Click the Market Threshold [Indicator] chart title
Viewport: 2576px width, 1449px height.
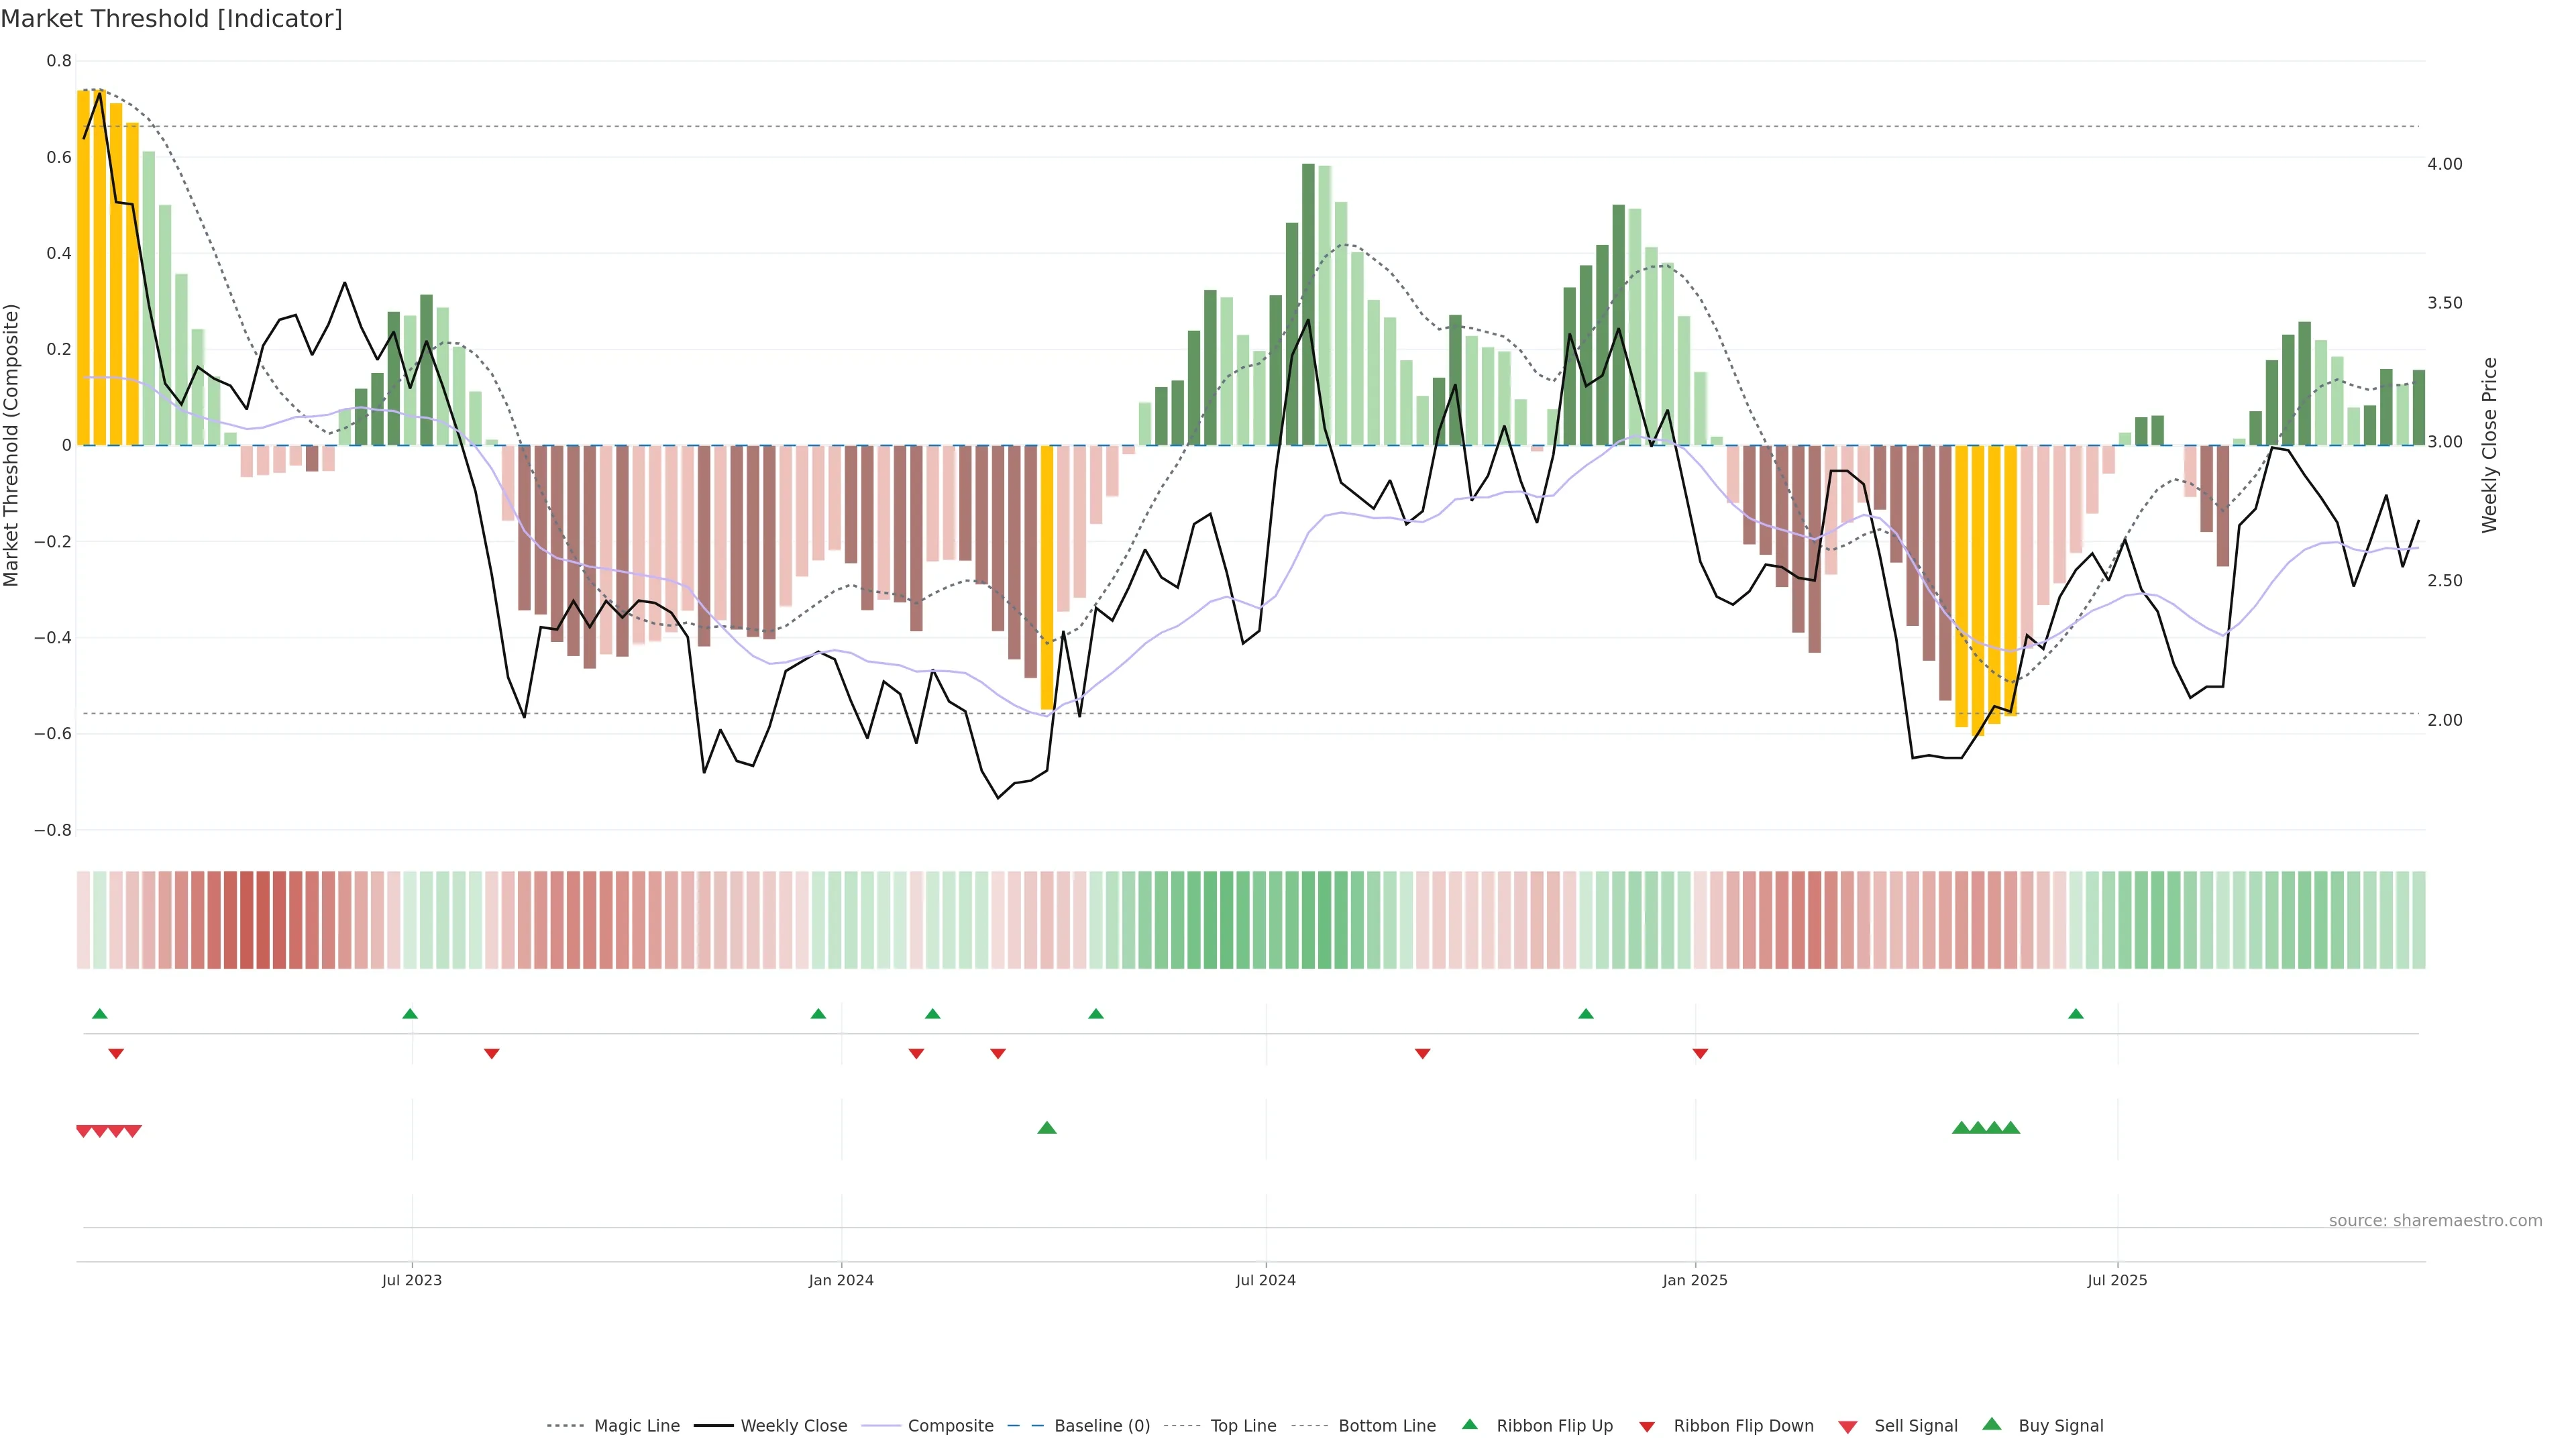pyautogui.click(x=172, y=19)
